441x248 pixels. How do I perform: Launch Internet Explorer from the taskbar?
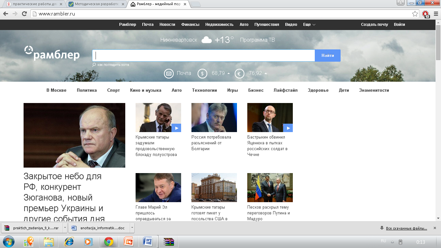pos(69,242)
